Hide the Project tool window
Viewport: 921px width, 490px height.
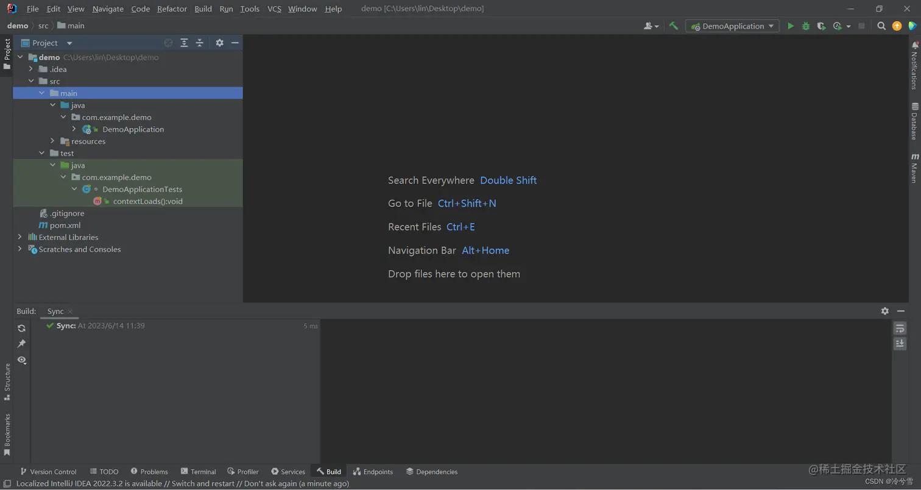235,43
